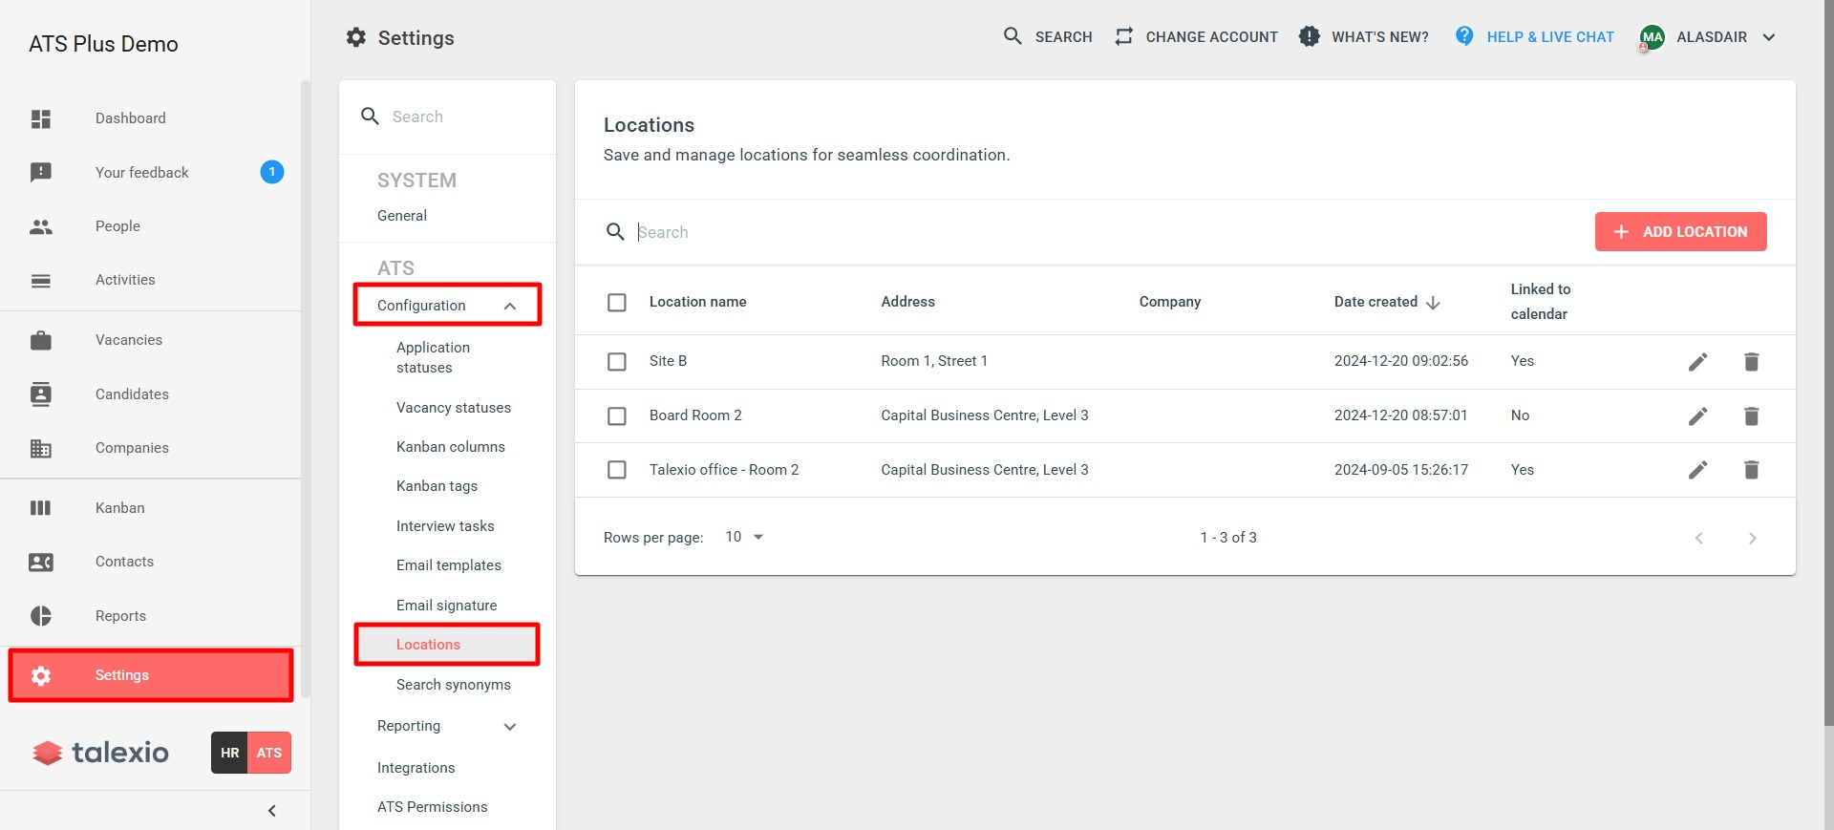The height and width of the screenshot is (830, 1834).
Task: Go to Kanban columns settings
Action: [x=450, y=447]
